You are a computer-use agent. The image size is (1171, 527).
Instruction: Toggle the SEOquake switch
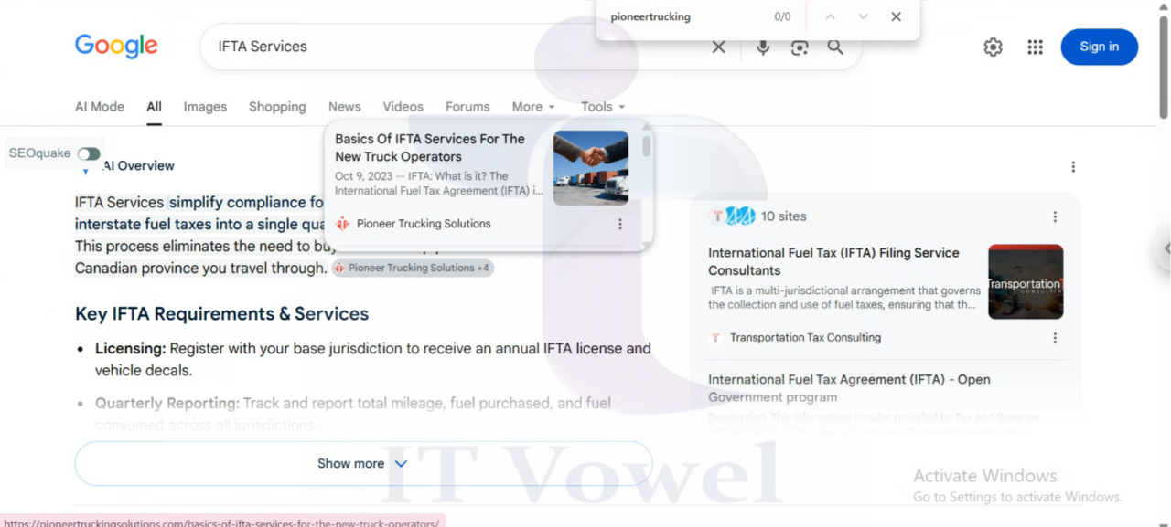(x=89, y=153)
